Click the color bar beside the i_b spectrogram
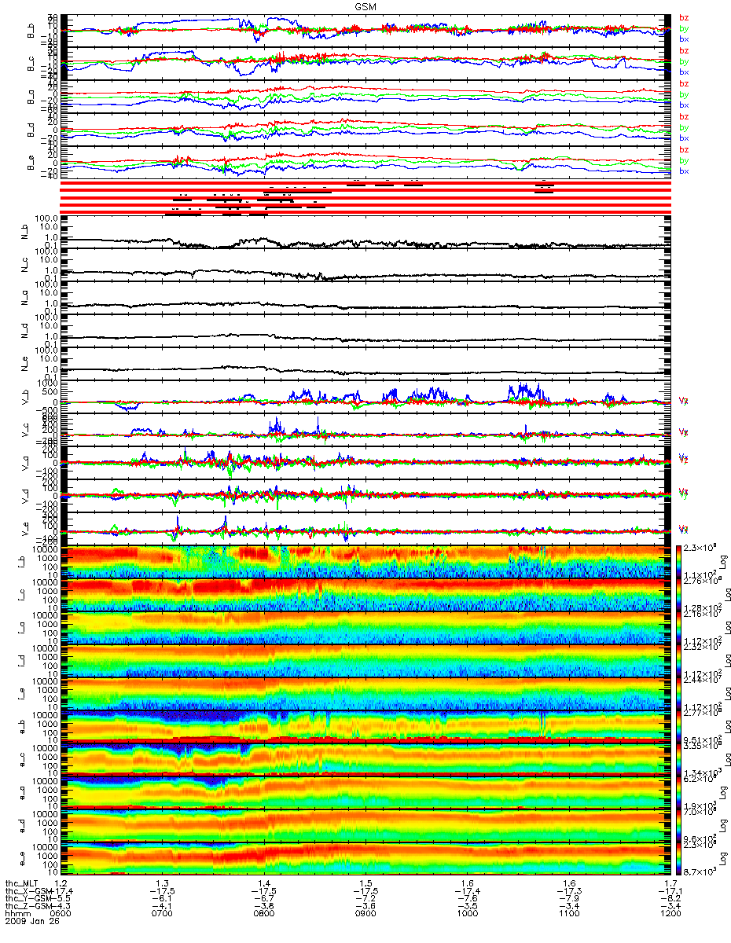This screenshot has width=731, height=943. [x=678, y=562]
